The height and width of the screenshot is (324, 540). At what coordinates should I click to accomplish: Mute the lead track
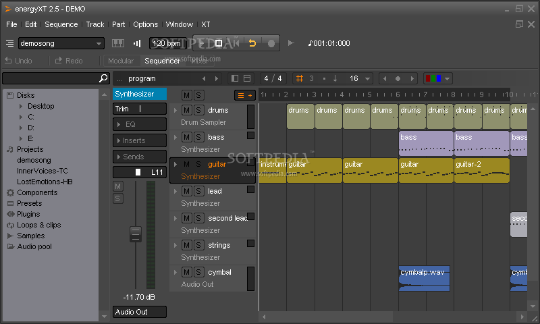(186, 191)
